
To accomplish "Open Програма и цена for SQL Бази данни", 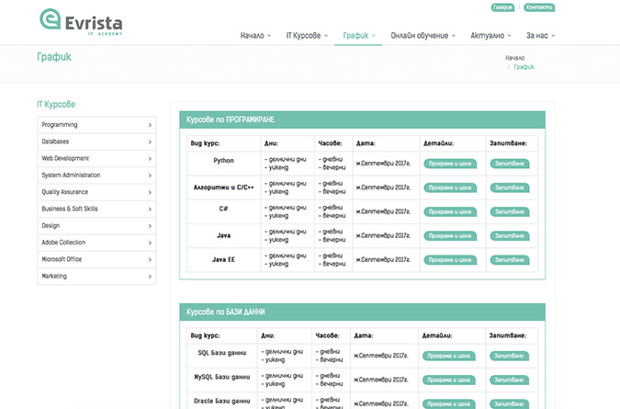I will (449, 356).
